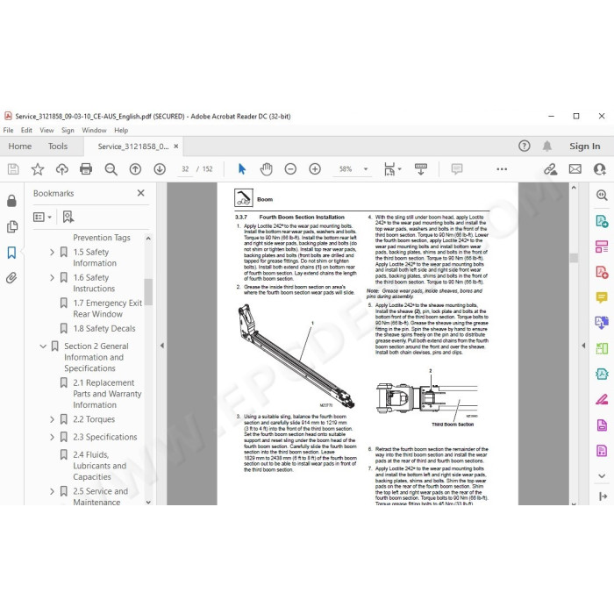Expand the 2.3 Specifications bookmark

tap(52, 437)
